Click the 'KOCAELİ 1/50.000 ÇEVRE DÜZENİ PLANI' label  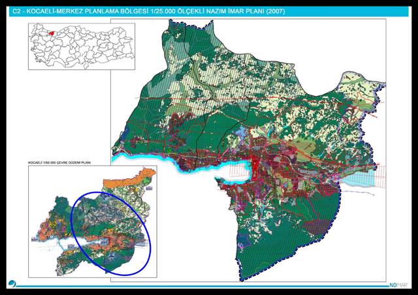point(59,163)
